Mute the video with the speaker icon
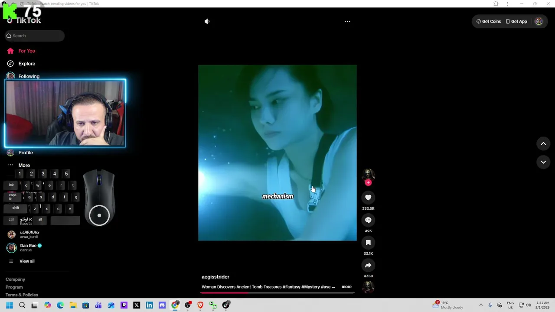The width and height of the screenshot is (555, 312). (x=207, y=21)
